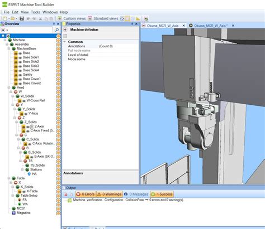
Task: Click the Gantry solid yellow icon
Action: (16, 75)
